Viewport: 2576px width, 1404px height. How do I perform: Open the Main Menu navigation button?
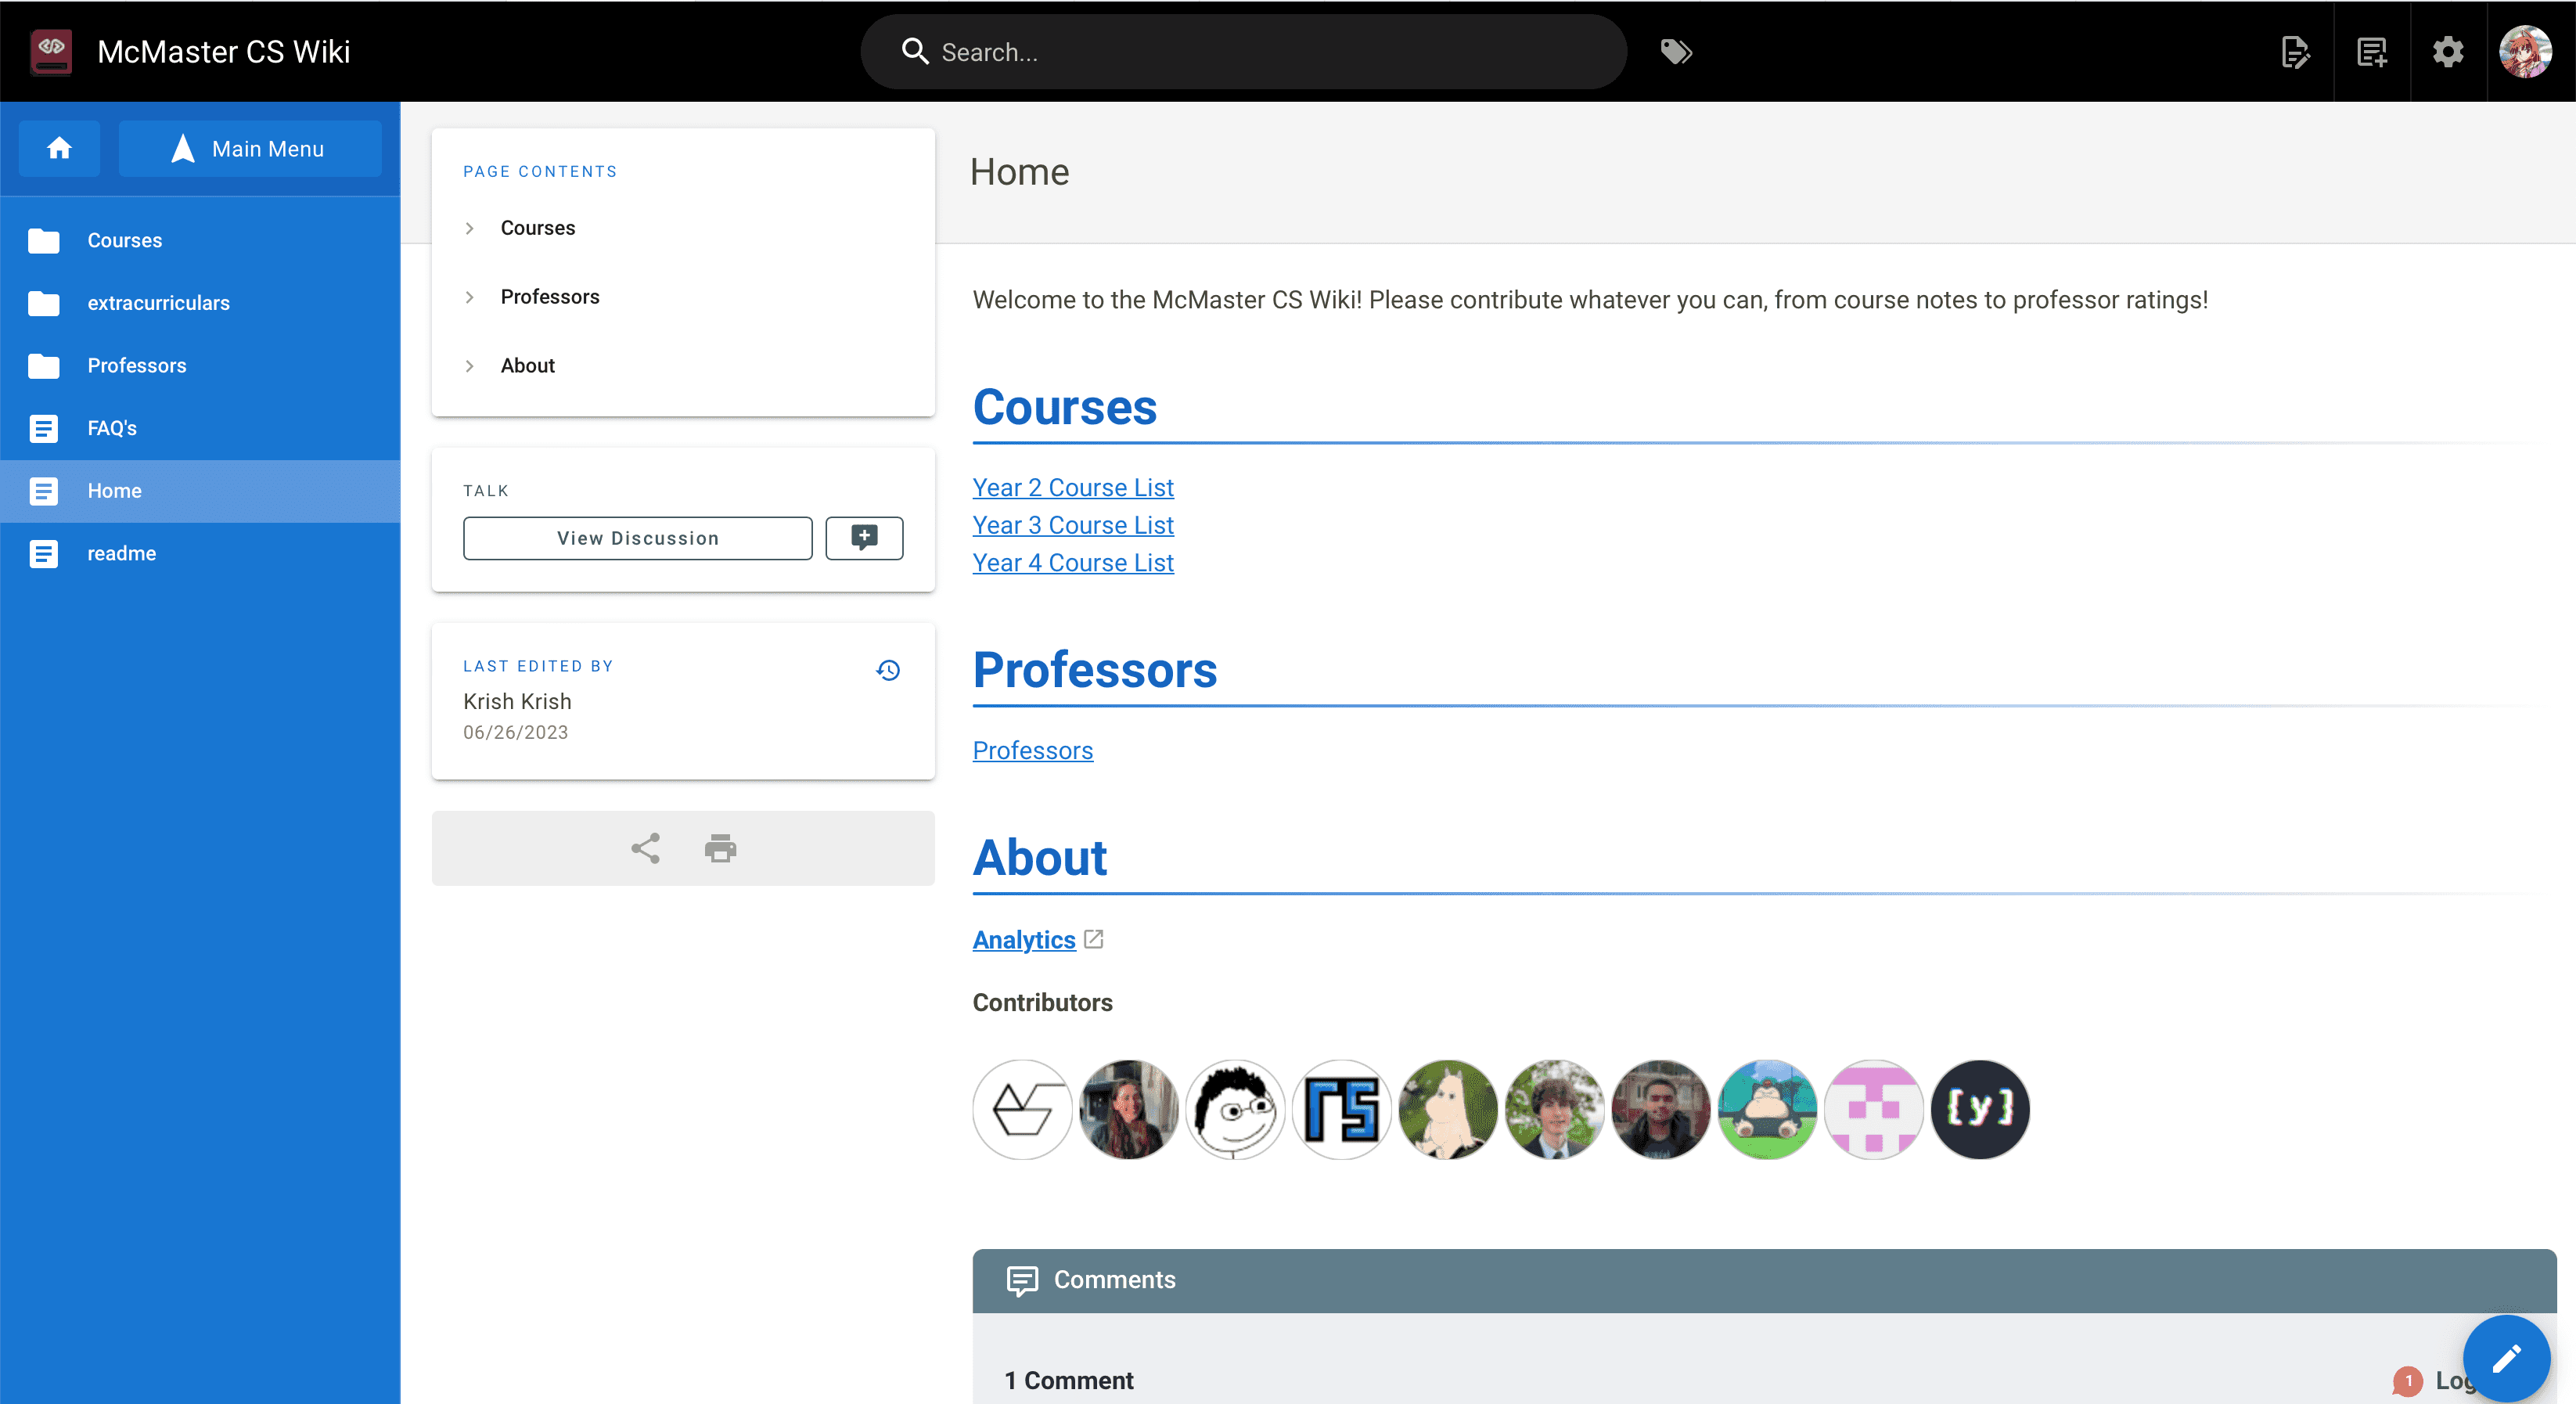pyautogui.click(x=250, y=148)
